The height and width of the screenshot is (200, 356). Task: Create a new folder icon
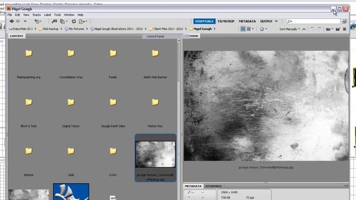click(338, 29)
